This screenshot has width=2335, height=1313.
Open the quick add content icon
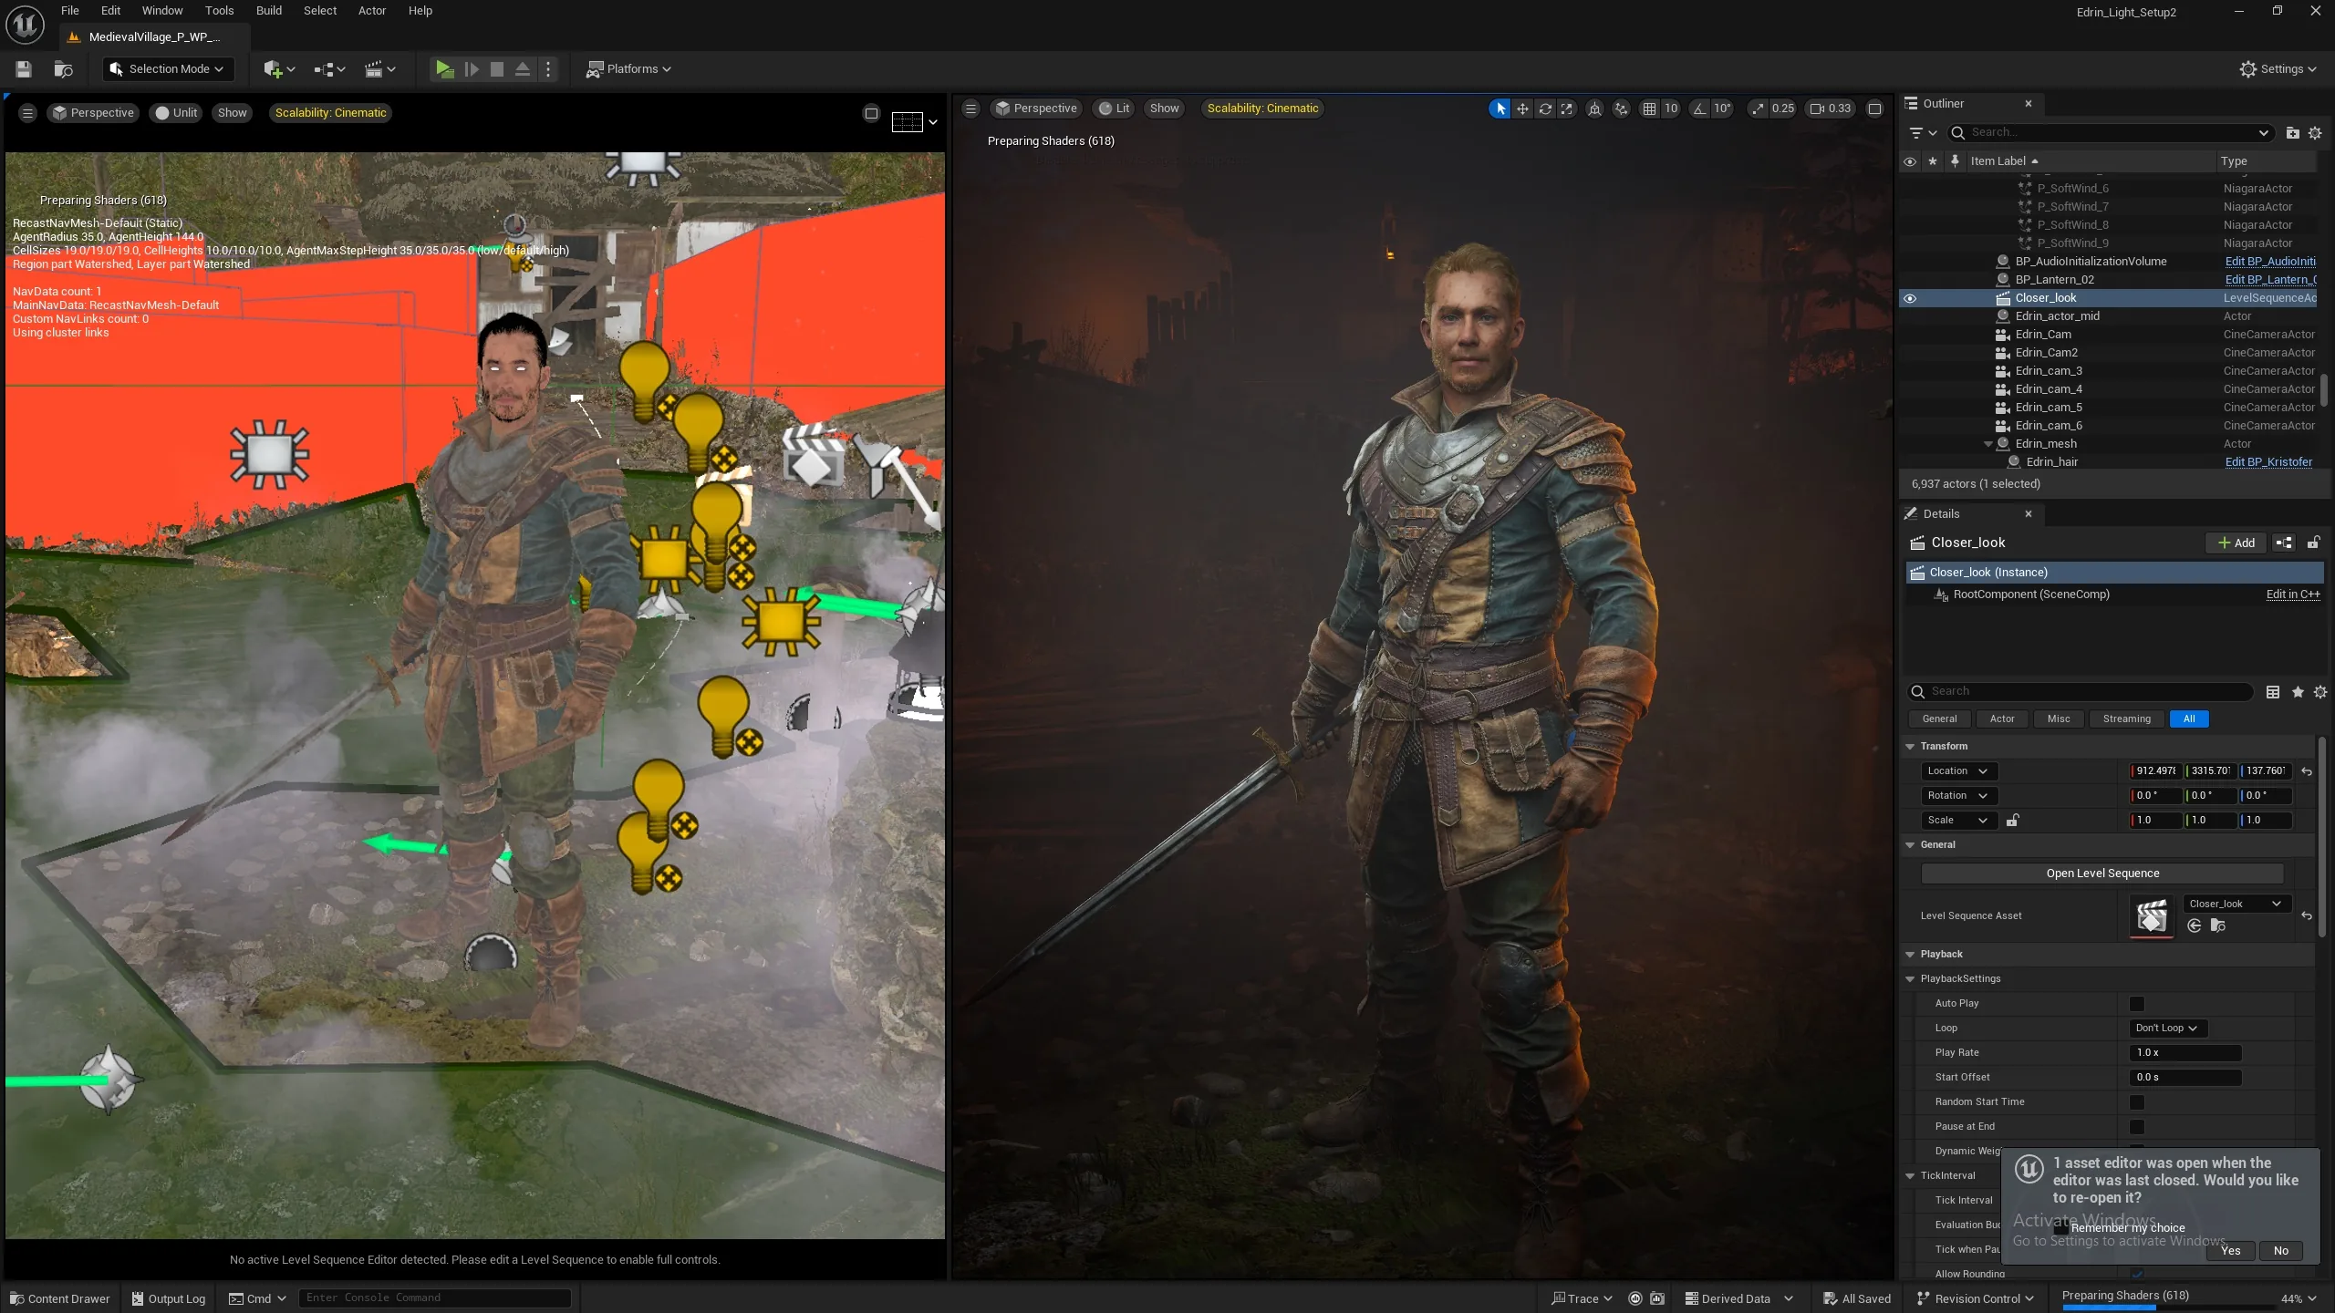[278, 69]
